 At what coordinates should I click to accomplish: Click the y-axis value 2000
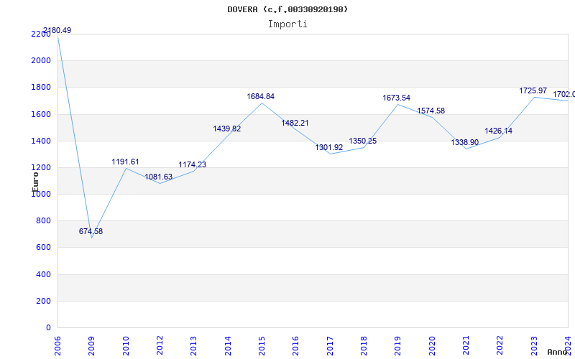pos(41,60)
